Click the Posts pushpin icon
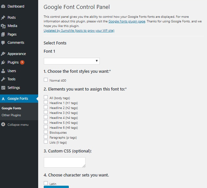Viewport: 207px width, 188px height. [3, 17]
